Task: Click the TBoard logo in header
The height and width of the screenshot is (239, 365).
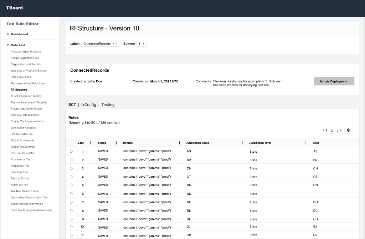Action: click(14, 8)
